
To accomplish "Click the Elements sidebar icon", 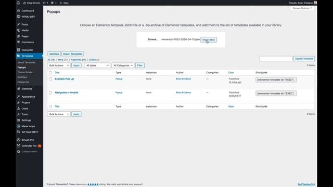I will tap(19, 89).
